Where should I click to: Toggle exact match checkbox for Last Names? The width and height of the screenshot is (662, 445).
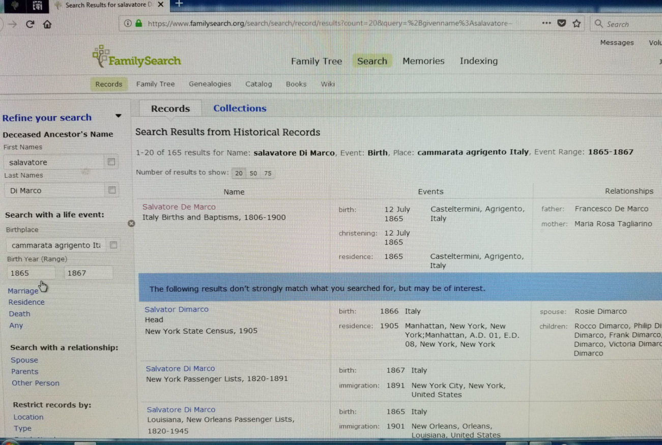[112, 190]
